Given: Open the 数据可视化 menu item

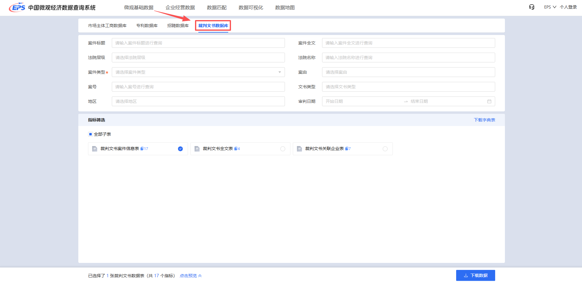Looking at the screenshot, I should pos(250,7).
